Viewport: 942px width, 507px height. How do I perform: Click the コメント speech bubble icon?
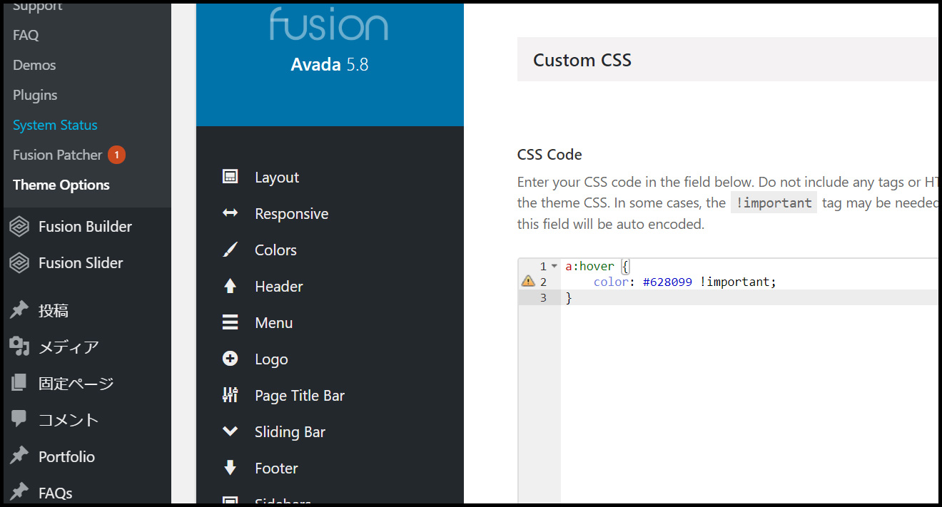tap(19, 419)
